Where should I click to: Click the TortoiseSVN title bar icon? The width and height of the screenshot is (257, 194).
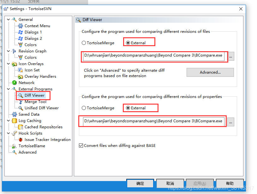pos(6,9)
